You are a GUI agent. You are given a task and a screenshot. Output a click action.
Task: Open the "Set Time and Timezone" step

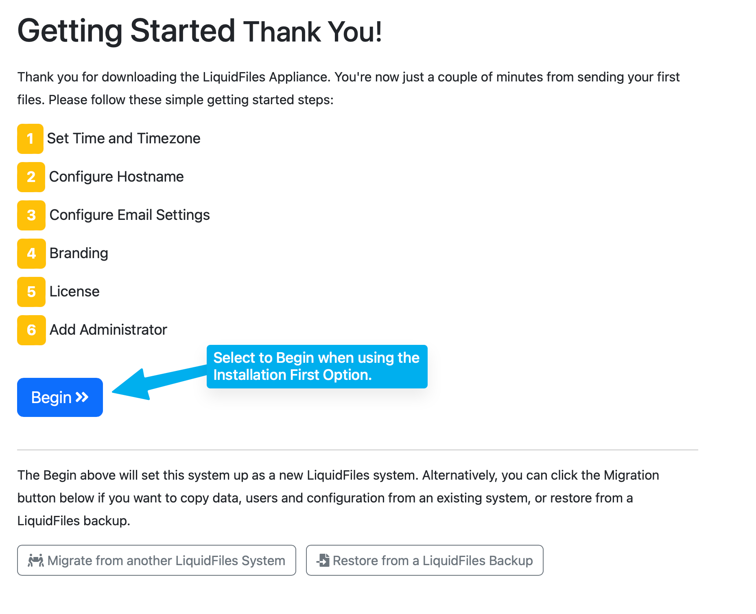click(124, 138)
